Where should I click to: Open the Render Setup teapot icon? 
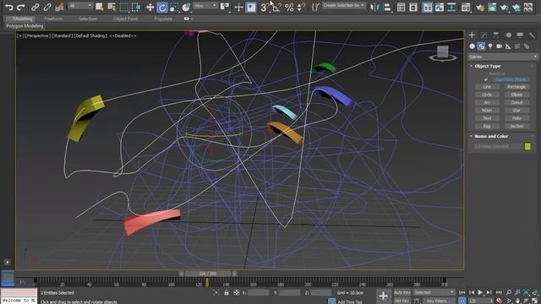[480, 7]
